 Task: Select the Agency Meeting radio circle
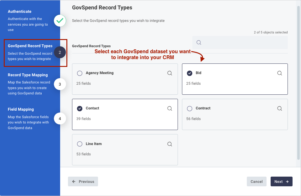tap(80, 73)
